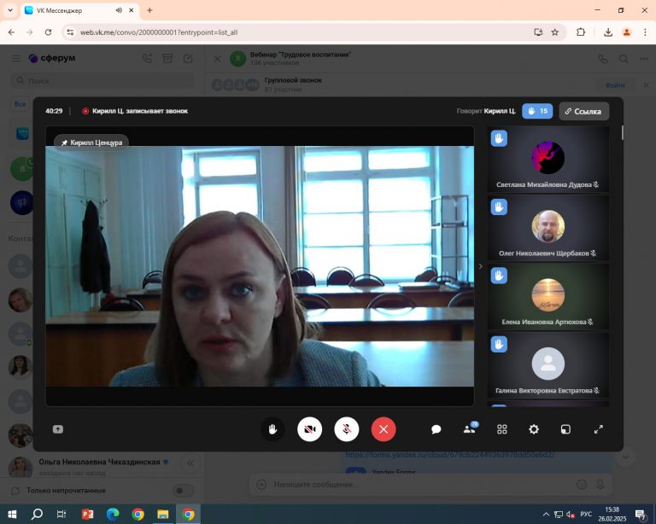Unmute the microphone
The image size is (656, 524).
pos(346,429)
